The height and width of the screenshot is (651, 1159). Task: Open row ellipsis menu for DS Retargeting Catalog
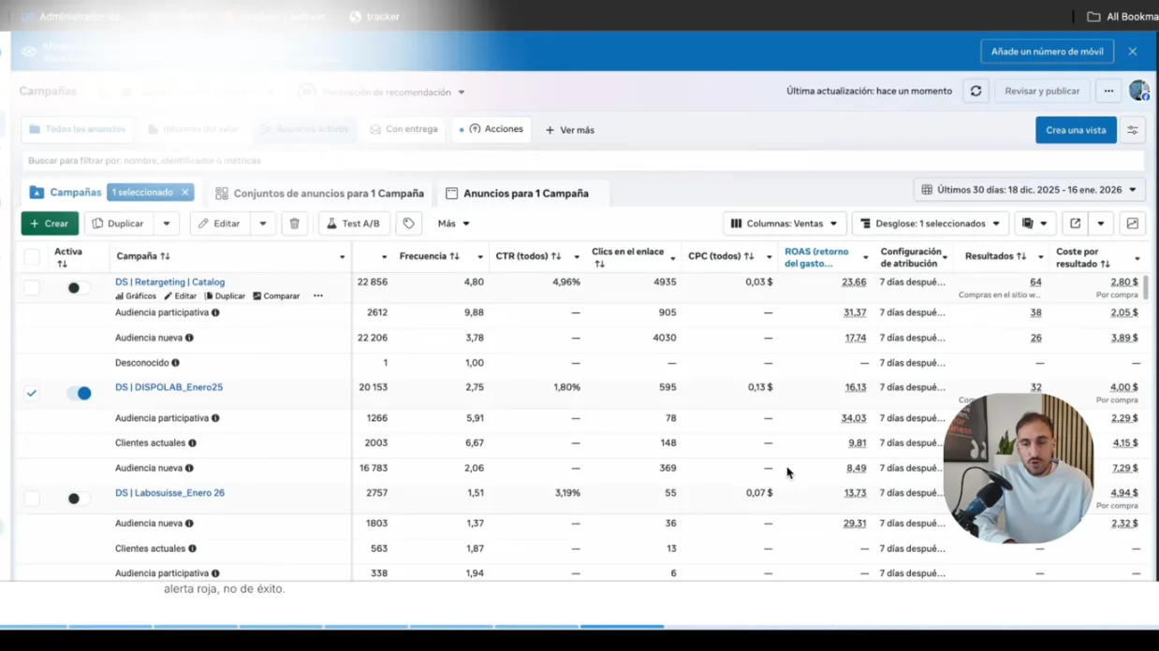pyautogui.click(x=318, y=297)
